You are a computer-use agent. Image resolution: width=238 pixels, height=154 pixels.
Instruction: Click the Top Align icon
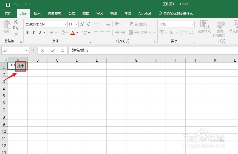(x=96, y=24)
